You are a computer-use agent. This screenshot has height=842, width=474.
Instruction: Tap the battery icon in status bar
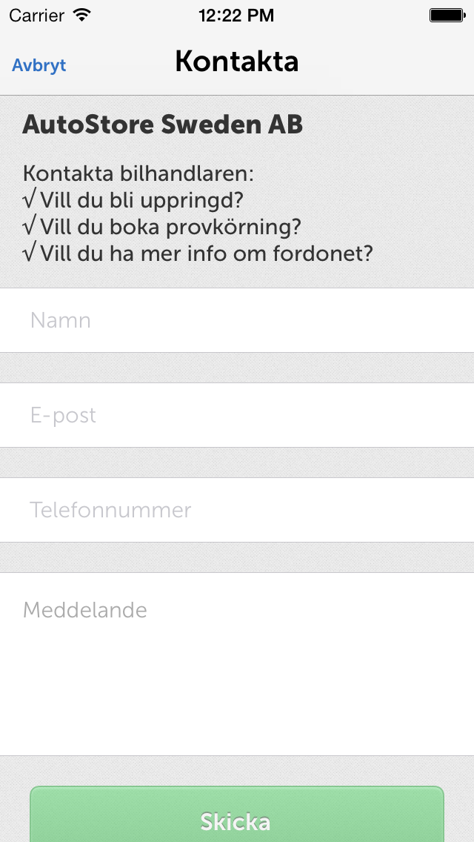click(x=447, y=15)
